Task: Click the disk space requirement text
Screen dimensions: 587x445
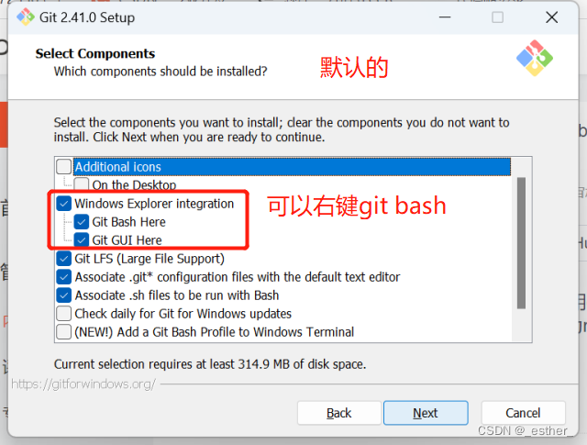Action: 210,364
